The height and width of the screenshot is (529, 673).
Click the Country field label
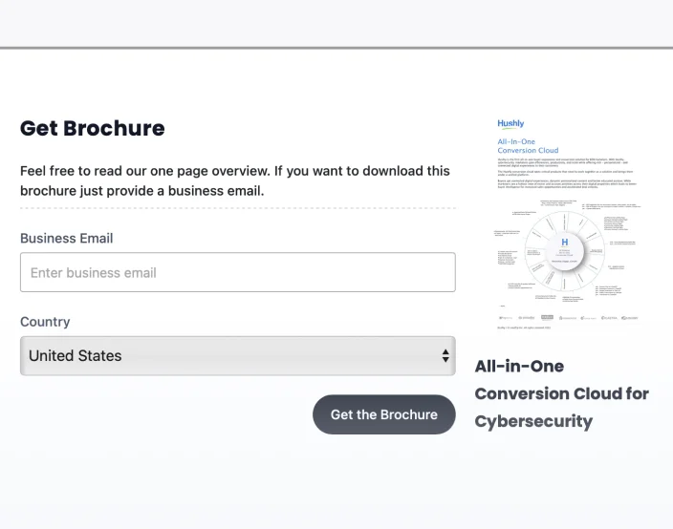click(45, 322)
